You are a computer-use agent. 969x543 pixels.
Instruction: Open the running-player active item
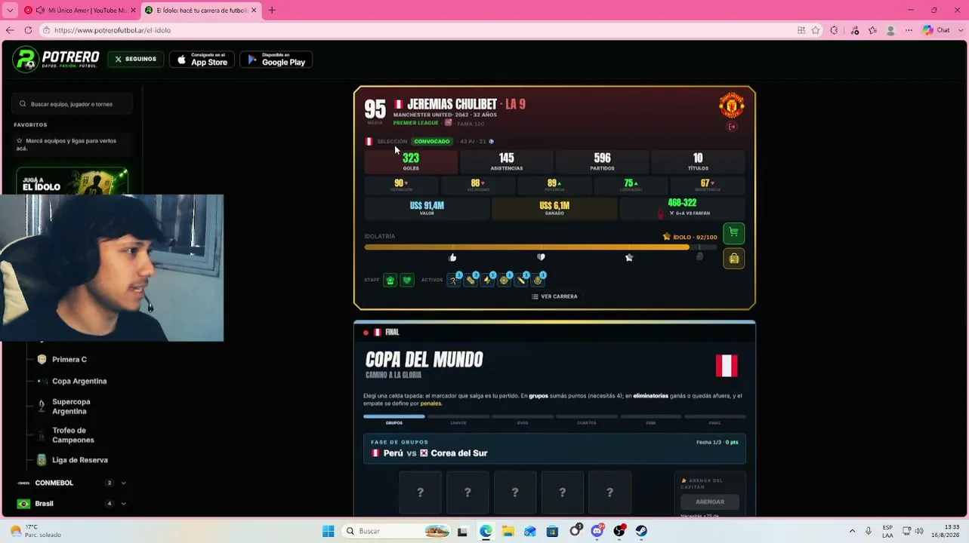pos(454,280)
